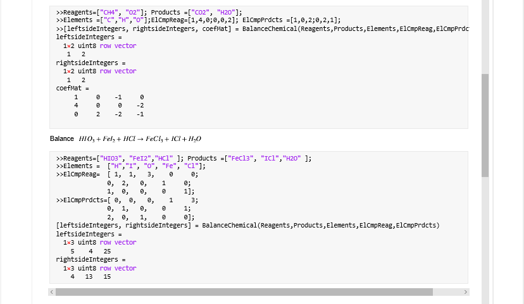
Task: Click the horizontal scrollbar right arrow
Action: coord(466,292)
